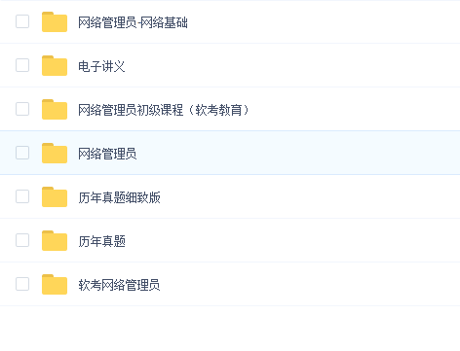The width and height of the screenshot is (460, 351).
Task: Click the 历年真题 folder icon
Action: pyautogui.click(x=55, y=241)
